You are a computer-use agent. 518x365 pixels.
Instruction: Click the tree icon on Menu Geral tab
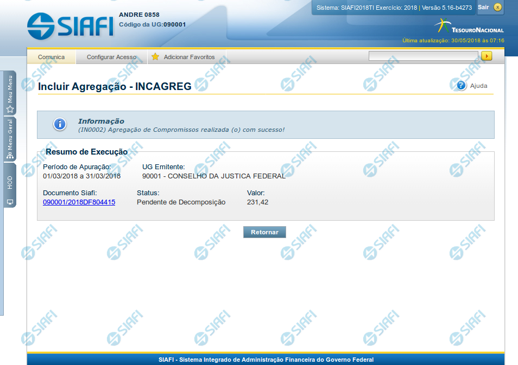pos(10,156)
